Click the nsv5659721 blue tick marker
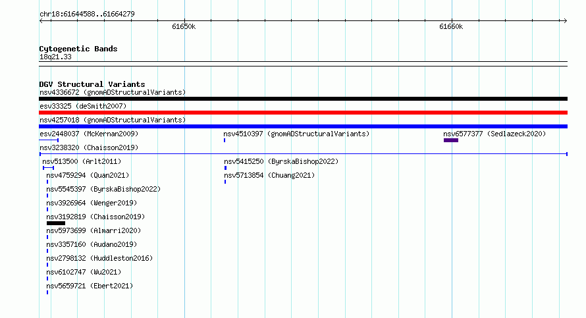The width and height of the screenshot is (586, 318). (x=47, y=292)
